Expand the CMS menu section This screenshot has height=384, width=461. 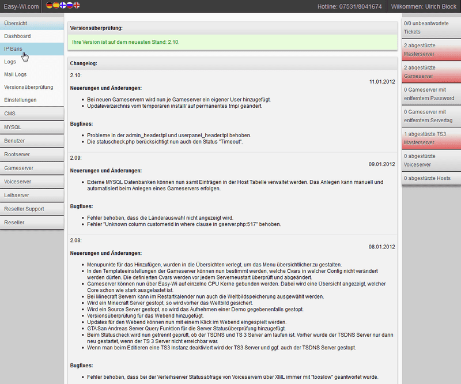pyautogui.click(x=32, y=114)
